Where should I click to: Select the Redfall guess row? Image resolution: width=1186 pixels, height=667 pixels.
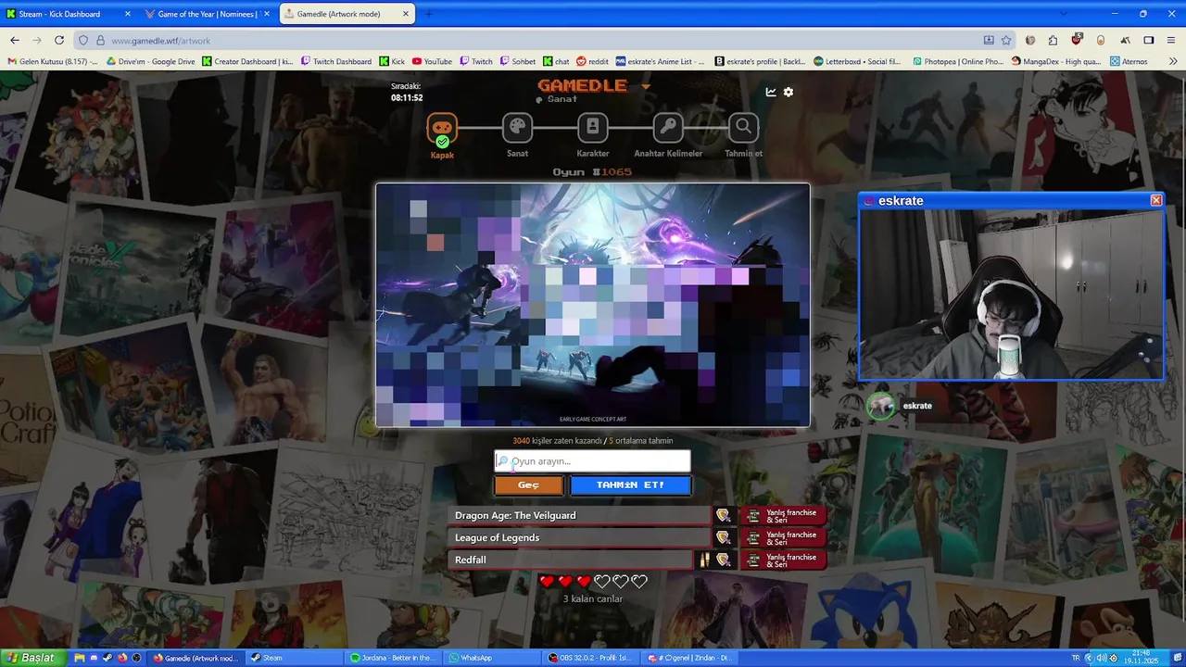point(570,560)
